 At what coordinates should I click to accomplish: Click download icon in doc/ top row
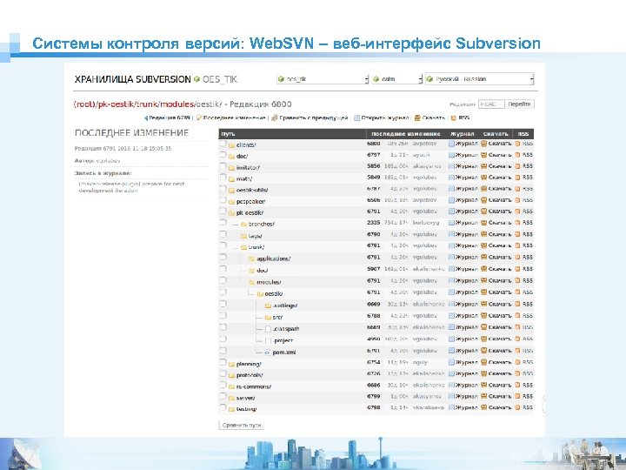click(484, 155)
